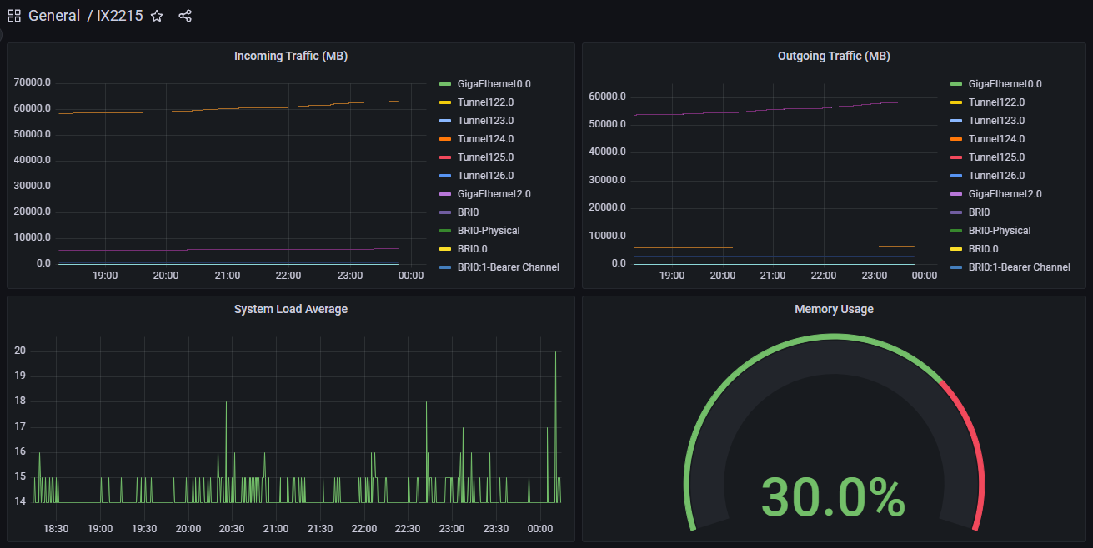This screenshot has width=1093, height=548.
Task: Toggle Tunnel124.0 series in Outgoing Traffic legend
Action: 996,139
